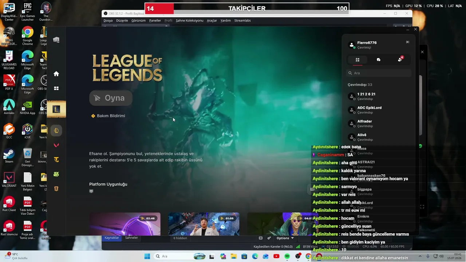
Task: Open the GCC desktop shortcut
Action: pyautogui.click(x=9, y=131)
